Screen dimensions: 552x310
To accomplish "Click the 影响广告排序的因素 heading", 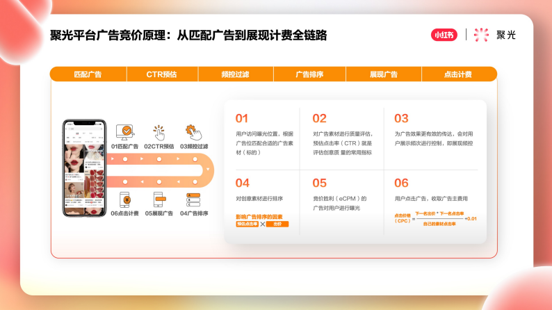I will [x=259, y=217].
